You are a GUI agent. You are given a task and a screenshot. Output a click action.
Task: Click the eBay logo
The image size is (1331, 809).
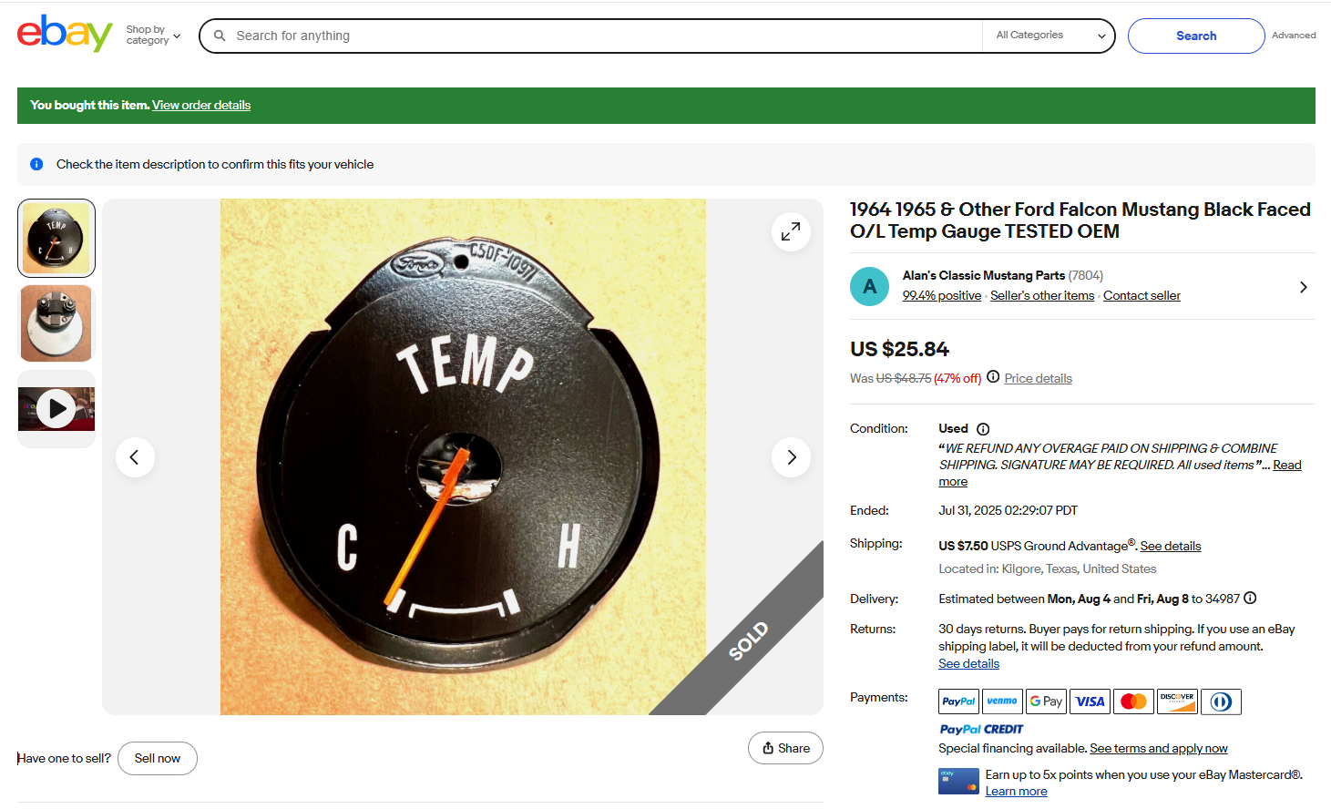pos(65,34)
